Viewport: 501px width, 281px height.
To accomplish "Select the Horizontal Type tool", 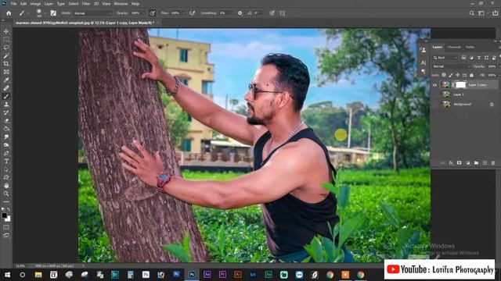I will 6,162.
